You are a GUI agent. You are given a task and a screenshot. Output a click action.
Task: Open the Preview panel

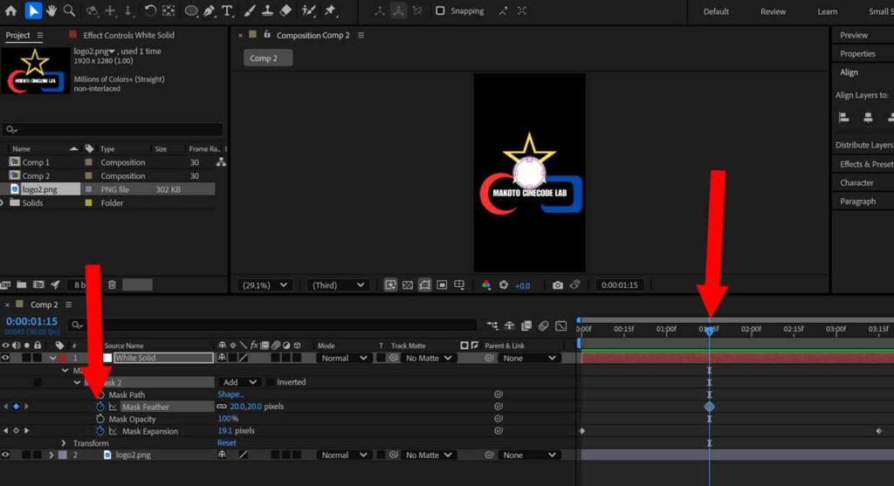[854, 35]
